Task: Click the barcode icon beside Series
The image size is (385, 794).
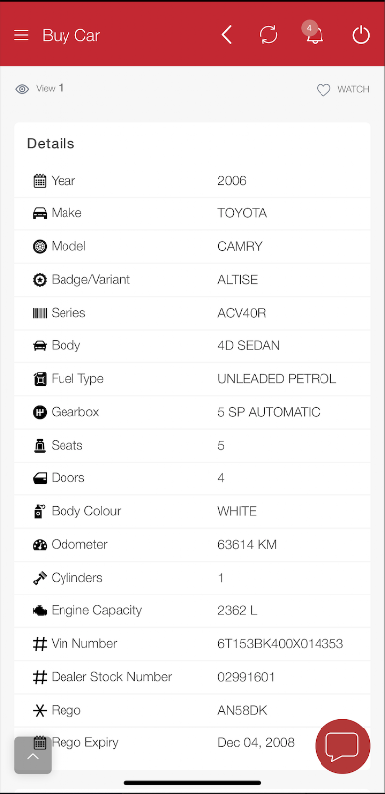Action: [x=40, y=313]
